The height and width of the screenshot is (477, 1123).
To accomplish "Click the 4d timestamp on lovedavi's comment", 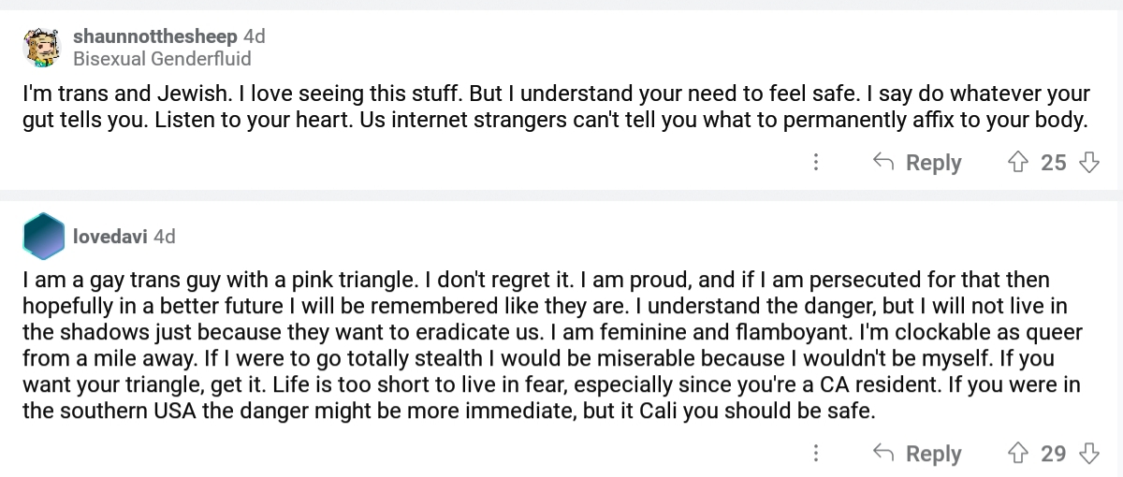I will [x=165, y=237].
